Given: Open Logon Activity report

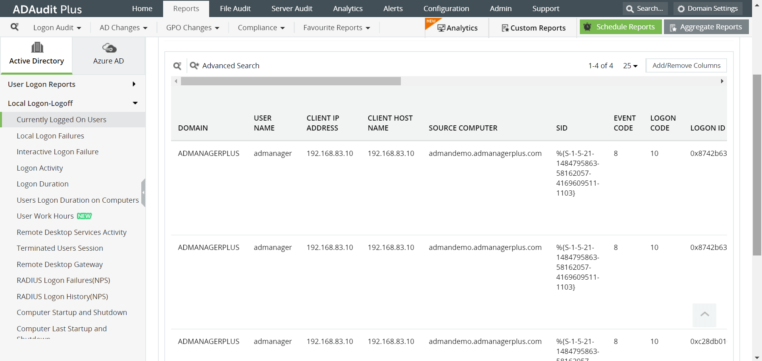Looking at the screenshot, I should (x=40, y=168).
